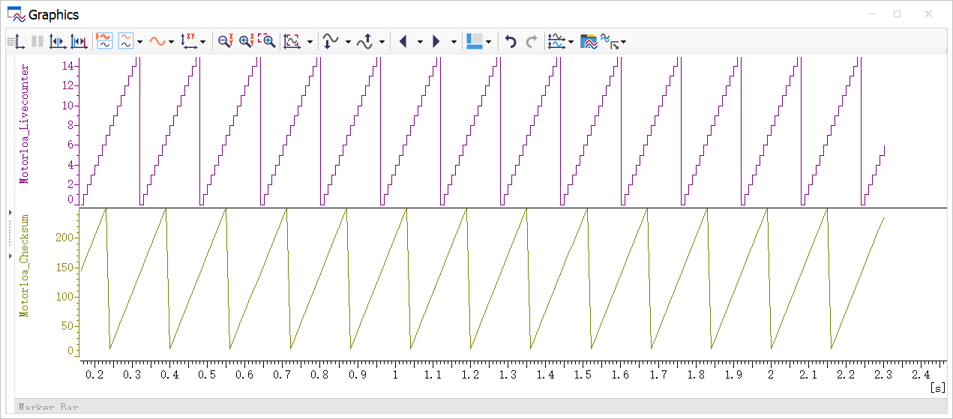953x419 pixels.
Task: Select the MotorIoa_Checksum axis label
Action: [x=24, y=265]
